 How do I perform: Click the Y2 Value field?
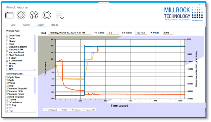141,33
